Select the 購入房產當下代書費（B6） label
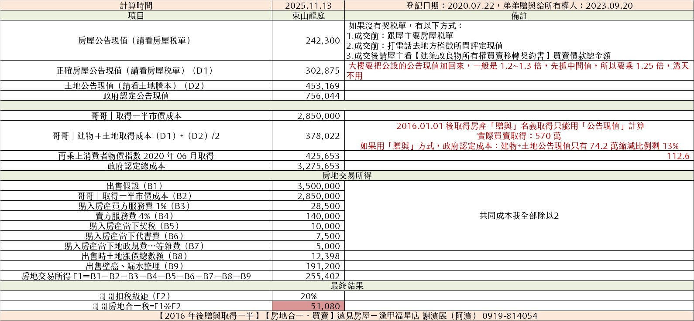The image size is (694, 321). tap(134, 236)
